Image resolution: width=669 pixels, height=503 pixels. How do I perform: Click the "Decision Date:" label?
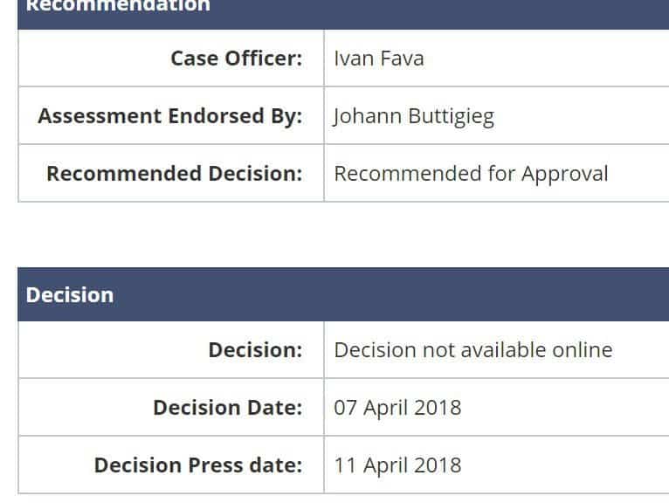tap(227, 408)
